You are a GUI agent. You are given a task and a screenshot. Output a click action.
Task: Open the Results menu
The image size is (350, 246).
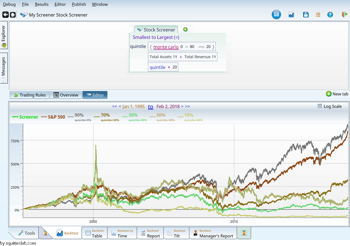point(42,4)
